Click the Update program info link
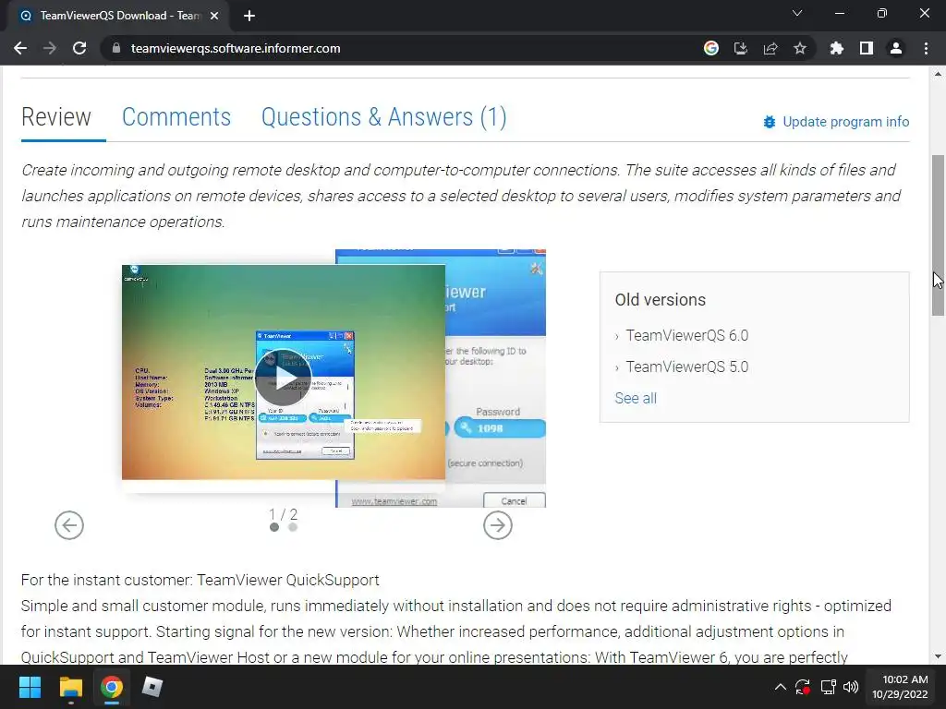This screenshot has height=709, width=946. click(x=846, y=122)
